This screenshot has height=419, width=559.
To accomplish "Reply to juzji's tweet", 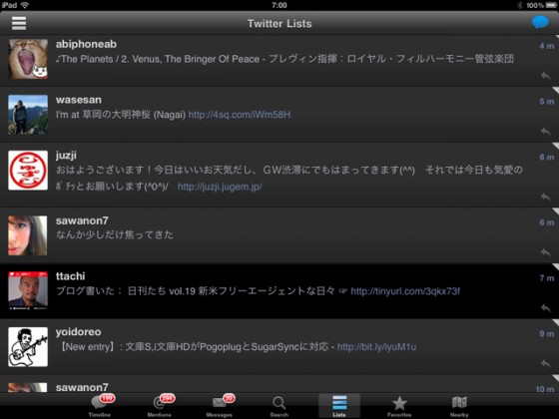I will (545, 197).
